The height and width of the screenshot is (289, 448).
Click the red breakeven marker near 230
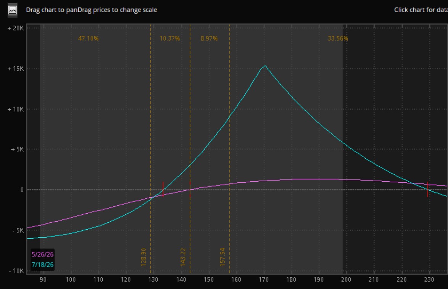coord(428,190)
